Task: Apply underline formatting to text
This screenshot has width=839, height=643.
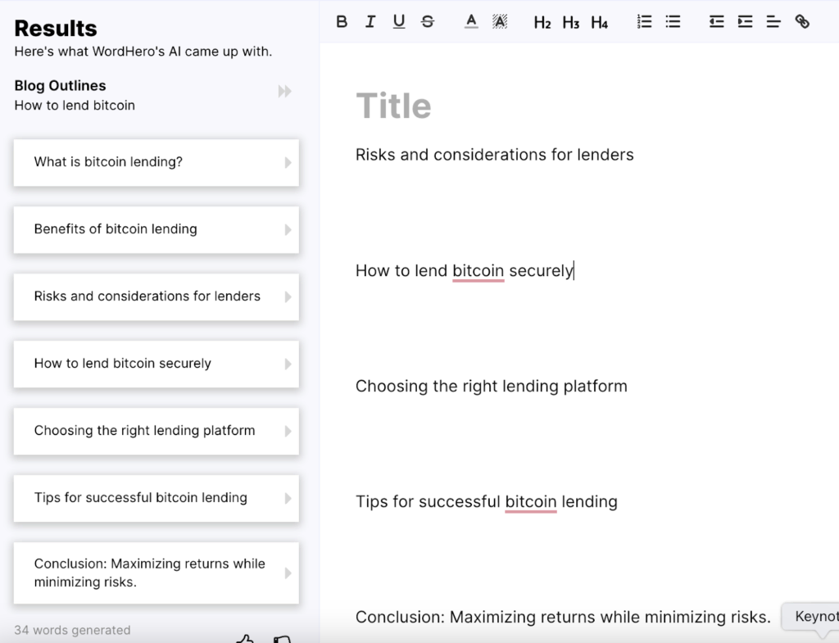Action: pyautogui.click(x=399, y=22)
